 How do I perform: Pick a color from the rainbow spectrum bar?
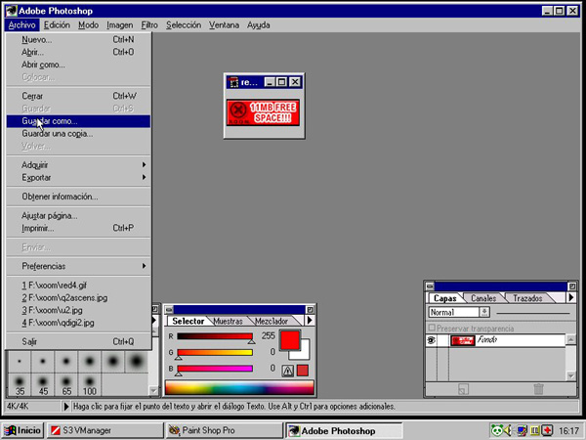[239, 387]
